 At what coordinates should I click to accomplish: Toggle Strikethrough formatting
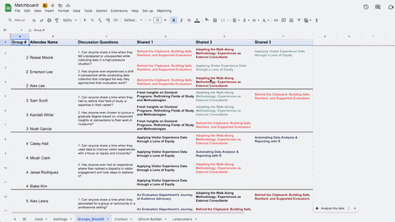(189, 20)
